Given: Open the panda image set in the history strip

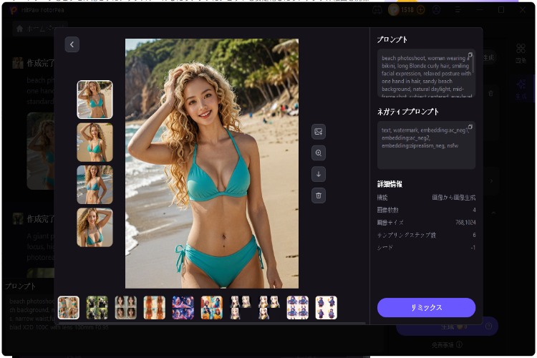Looking at the screenshot, I should point(97,308).
